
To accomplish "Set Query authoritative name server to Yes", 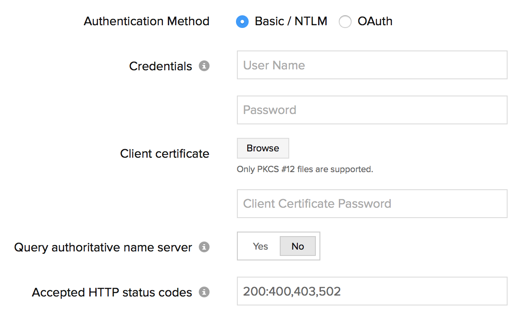I will click(260, 246).
